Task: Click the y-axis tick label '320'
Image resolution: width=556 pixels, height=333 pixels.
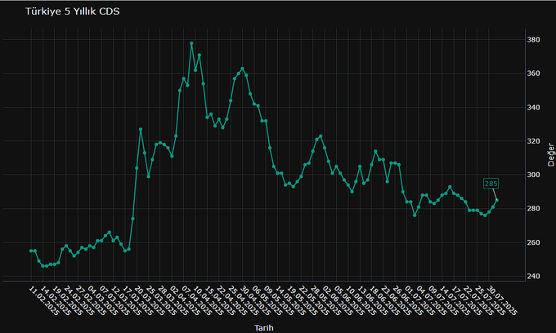Action: (x=533, y=141)
